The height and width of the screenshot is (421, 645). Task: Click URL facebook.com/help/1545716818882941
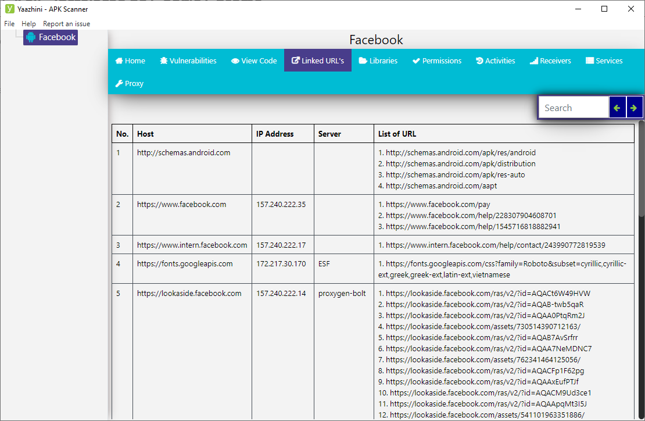click(472, 227)
